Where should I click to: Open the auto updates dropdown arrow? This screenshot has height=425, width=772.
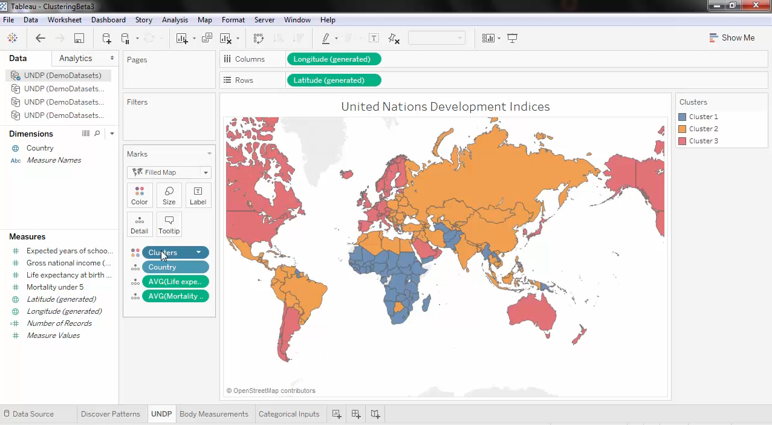(x=137, y=39)
